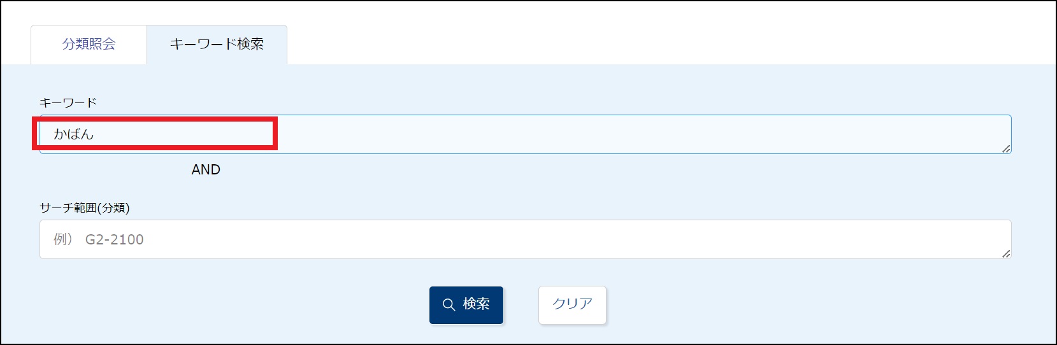Click blank panel area right of クリア

coord(796,305)
